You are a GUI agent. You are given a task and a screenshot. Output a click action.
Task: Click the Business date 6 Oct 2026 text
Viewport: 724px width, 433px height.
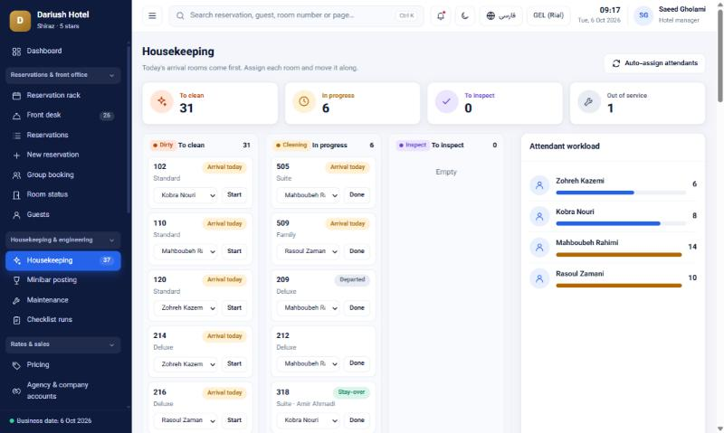[54, 421]
